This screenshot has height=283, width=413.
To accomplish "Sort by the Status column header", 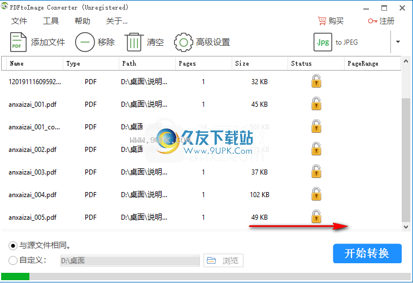I will click(x=316, y=63).
